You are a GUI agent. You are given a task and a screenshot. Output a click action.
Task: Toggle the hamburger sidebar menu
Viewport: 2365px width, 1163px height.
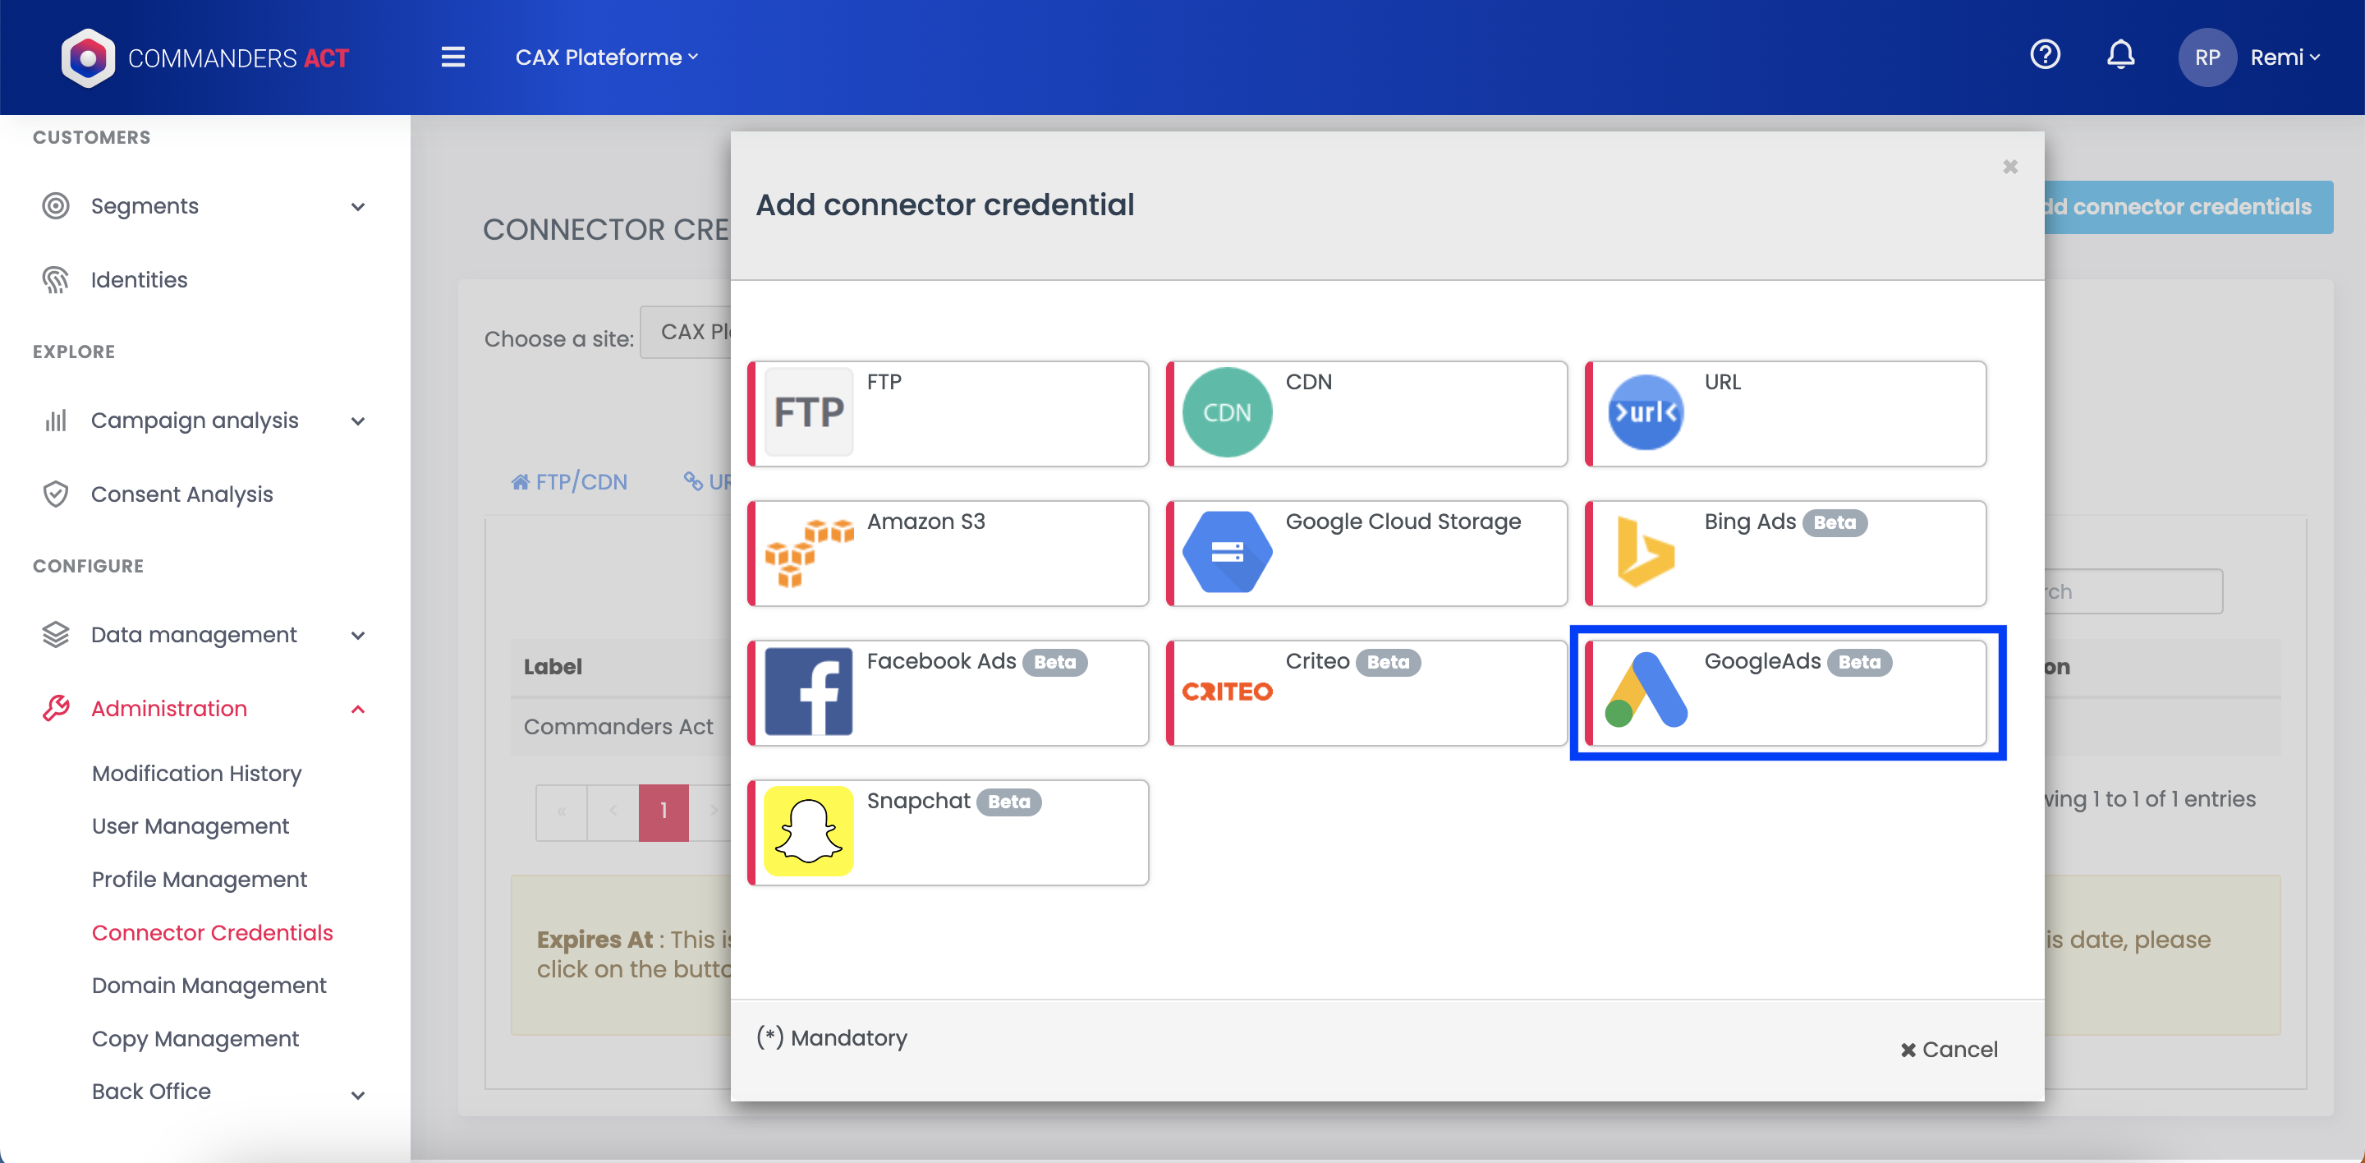click(452, 57)
